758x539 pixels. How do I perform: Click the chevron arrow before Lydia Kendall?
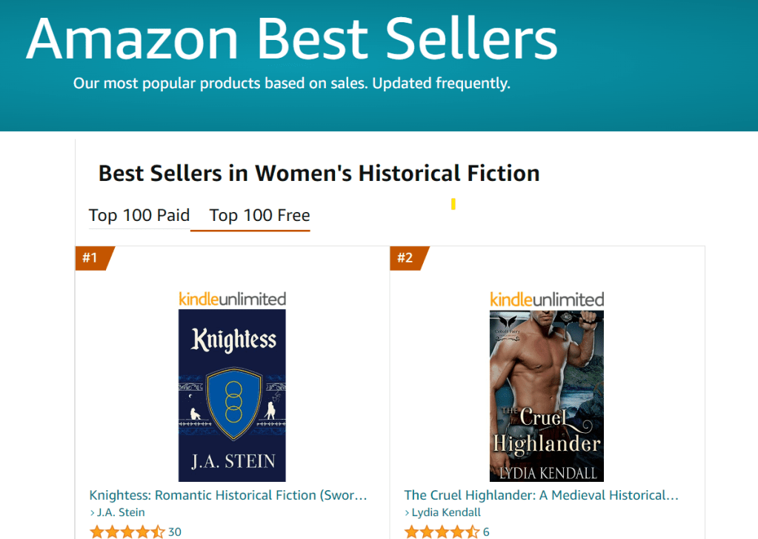click(408, 512)
